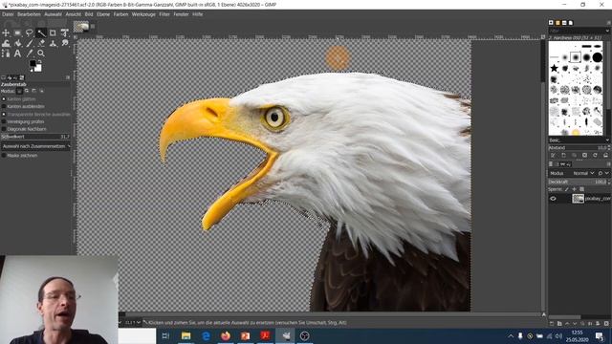
Task: Click the eagle image tab thumbnail
Action: (81, 27)
